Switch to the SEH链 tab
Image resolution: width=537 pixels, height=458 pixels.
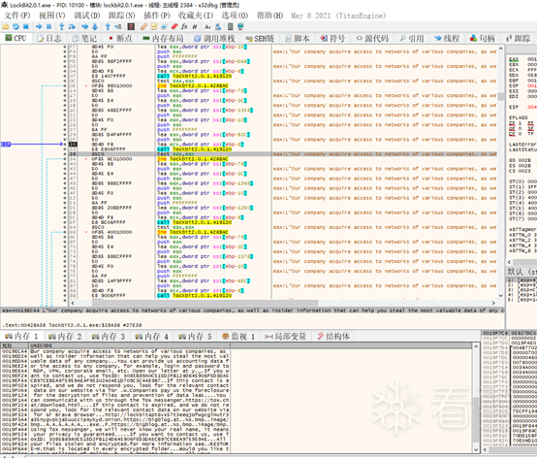click(261, 39)
